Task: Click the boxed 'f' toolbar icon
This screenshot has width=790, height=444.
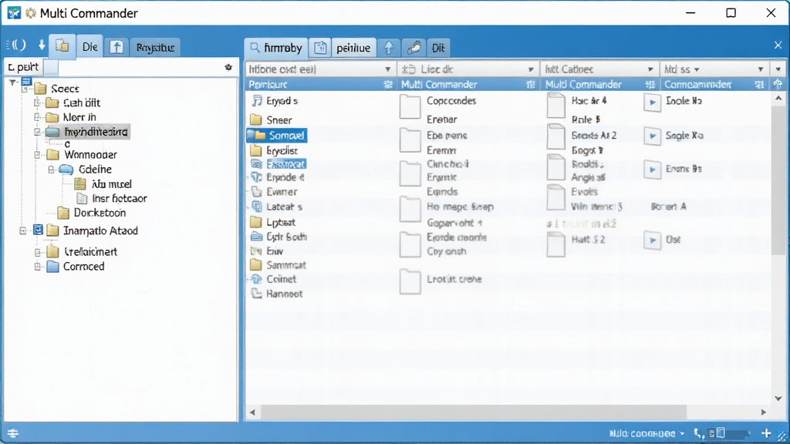Action: (x=116, y=47)
